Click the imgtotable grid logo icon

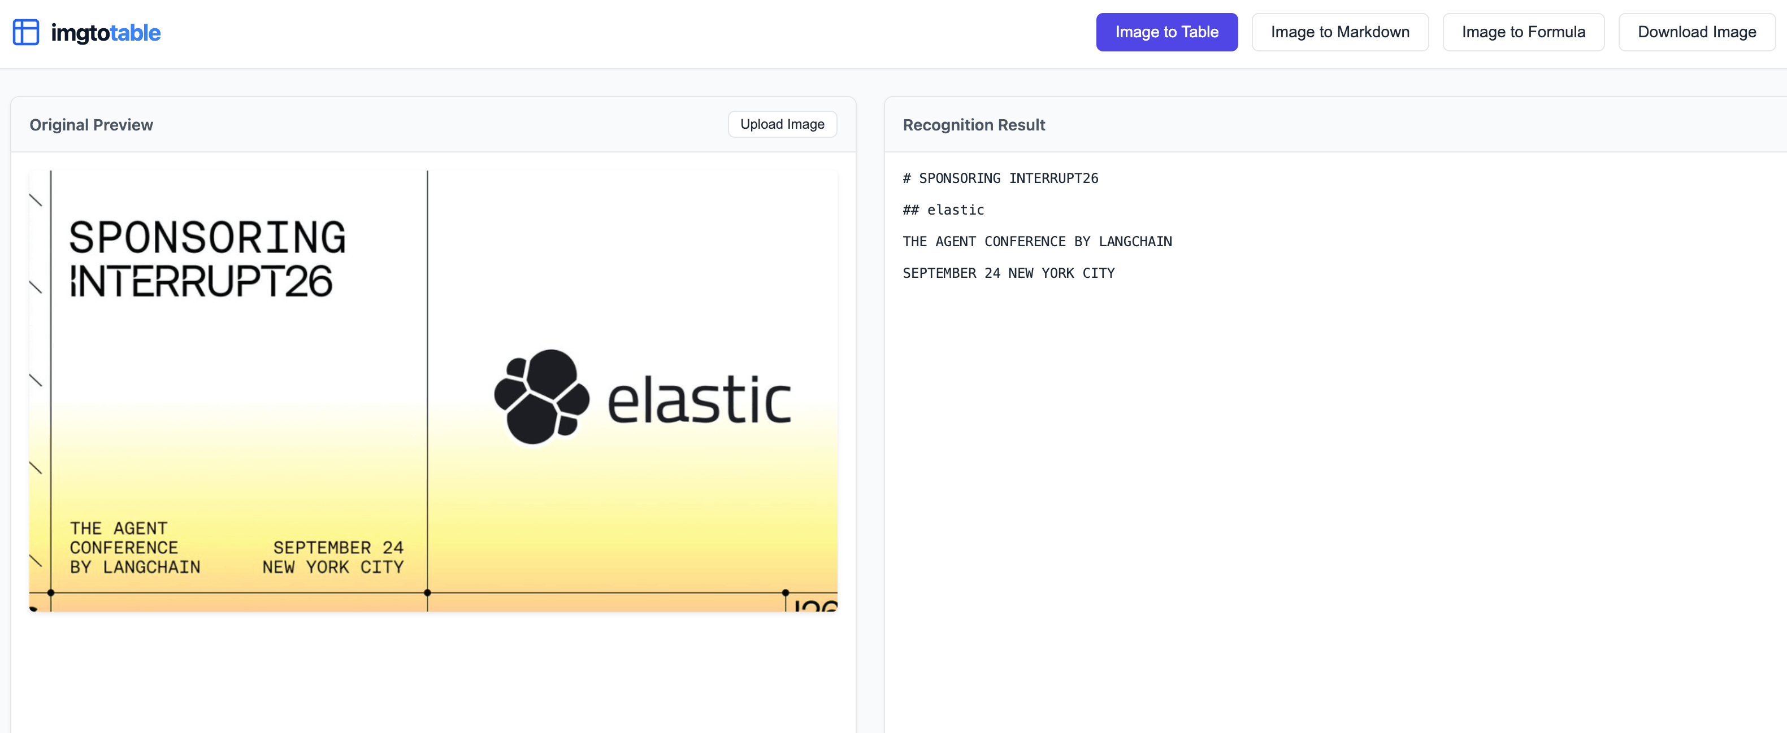coord(27,32)
